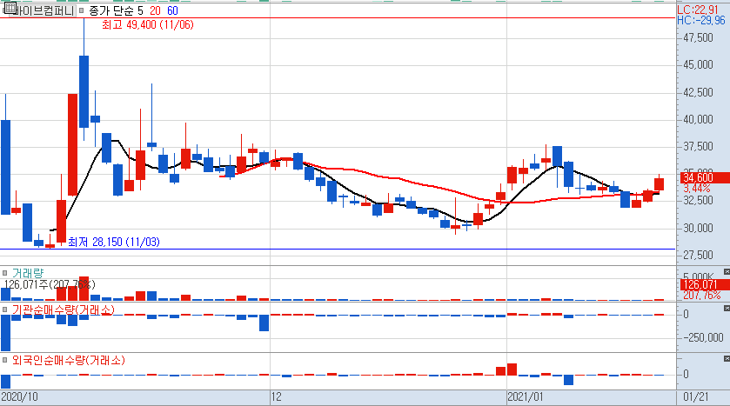This screenshot has height=406, width=730.
Task: Click the 2021/01 date axis label
Action: point(526,397)
